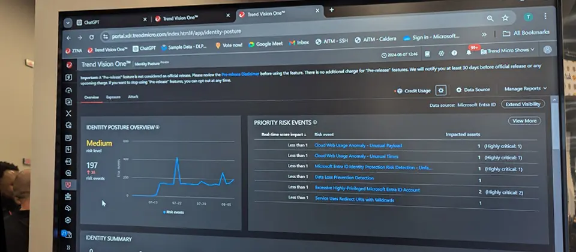Click the AI assistant icon beside help

click(441, 53)
